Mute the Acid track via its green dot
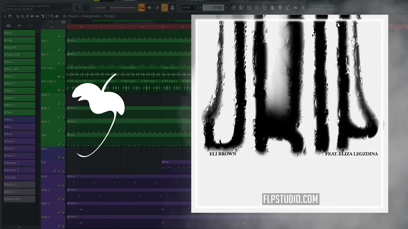 point(63,185)
